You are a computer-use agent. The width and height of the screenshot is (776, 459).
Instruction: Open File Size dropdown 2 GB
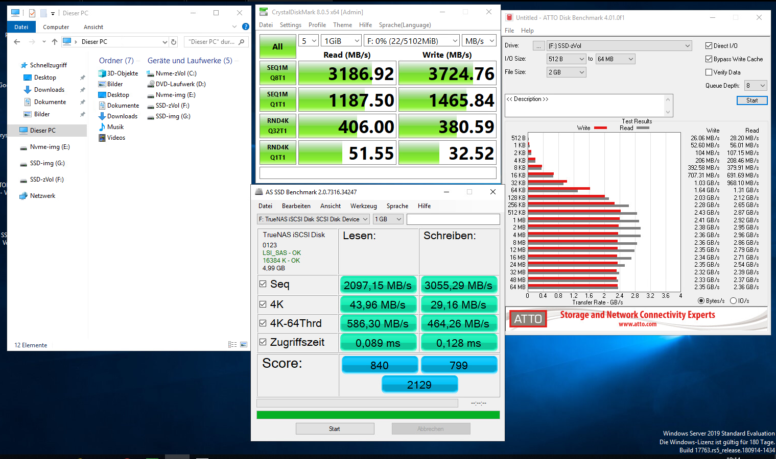[566, 72]
